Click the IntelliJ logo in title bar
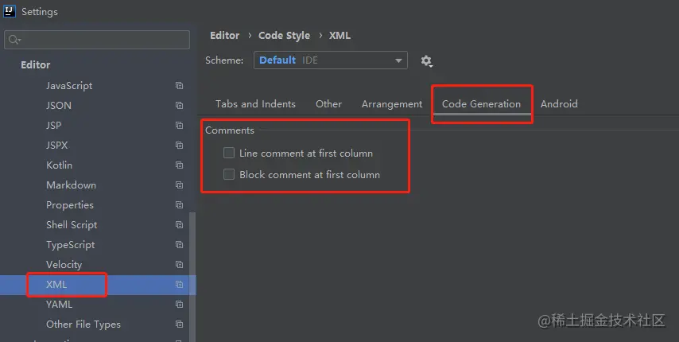679x342 pixels. [x=10, y=11]
